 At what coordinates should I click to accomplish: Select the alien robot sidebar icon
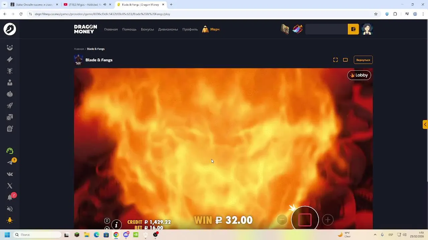pyautogui.click(x=10, y=71)
